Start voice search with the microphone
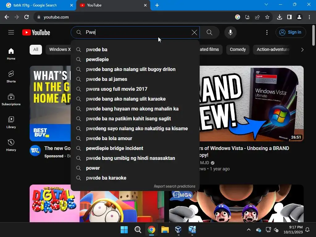This screenshot has width=316, height=237. 230,32
